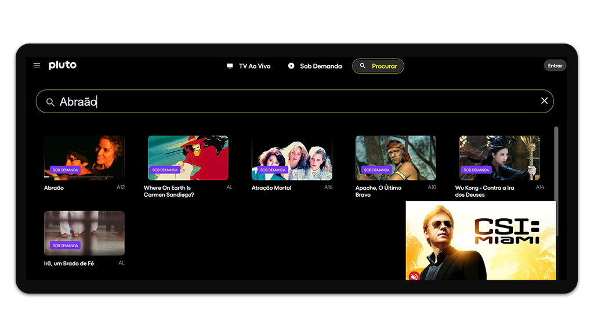The image size is (594, 311).
Task: Clear the search with the X icon
Action: tap(544, 101)
